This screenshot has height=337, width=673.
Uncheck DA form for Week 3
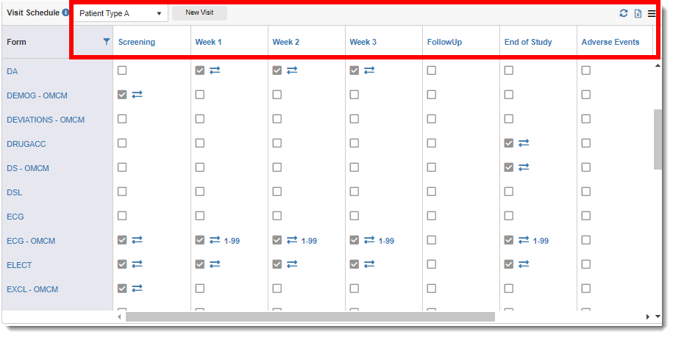click(x=355, y=70)
